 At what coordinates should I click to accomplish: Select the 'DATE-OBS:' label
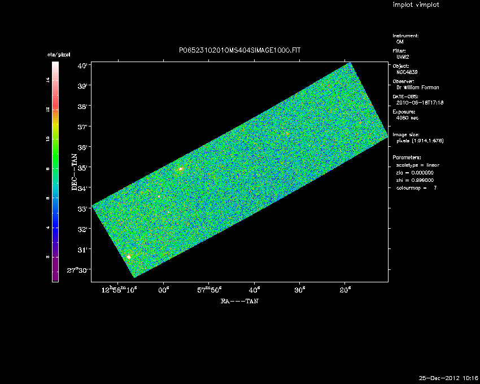coord(405,97)
